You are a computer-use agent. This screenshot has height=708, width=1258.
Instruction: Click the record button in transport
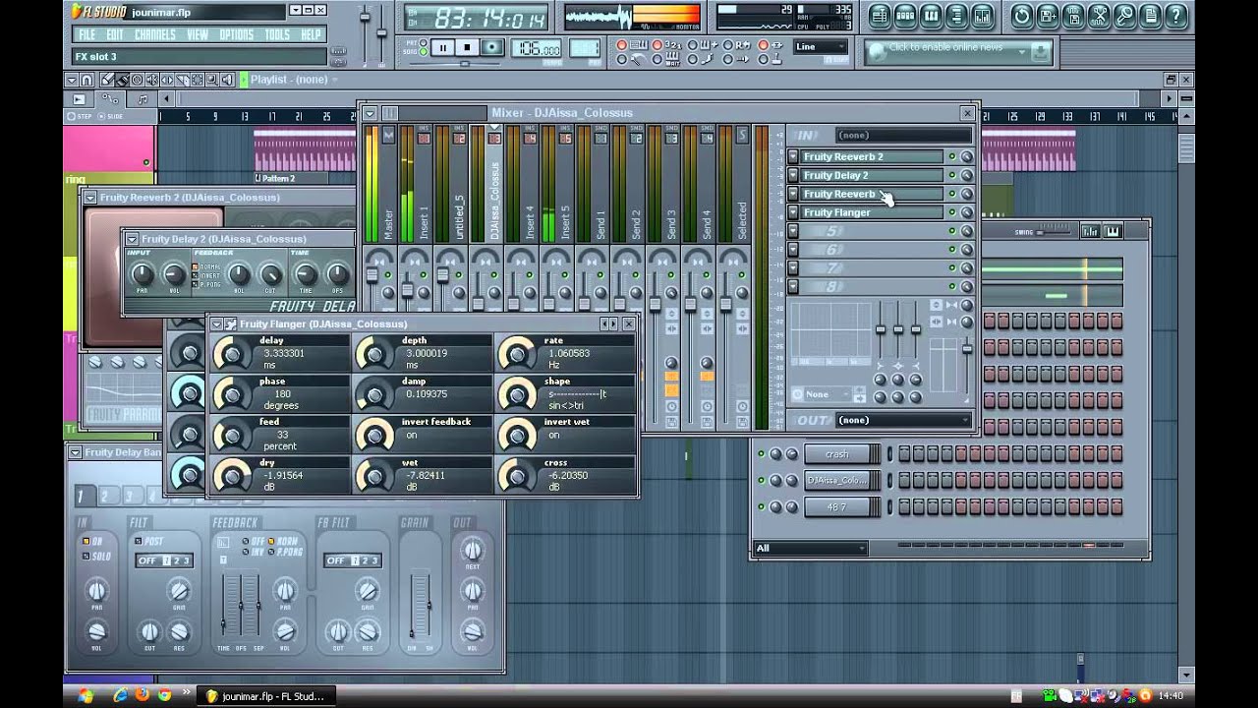[491, 47]
